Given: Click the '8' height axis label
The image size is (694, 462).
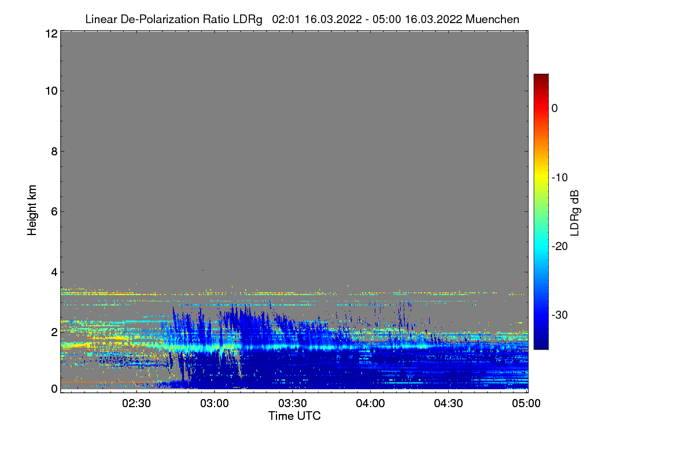Looking at the screenshot, I should (x=53, y=151).
